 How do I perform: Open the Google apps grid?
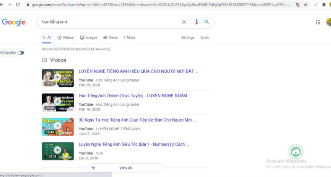(318, 22)
